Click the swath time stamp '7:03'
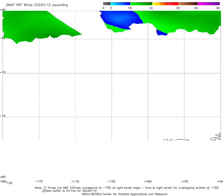 9,183
